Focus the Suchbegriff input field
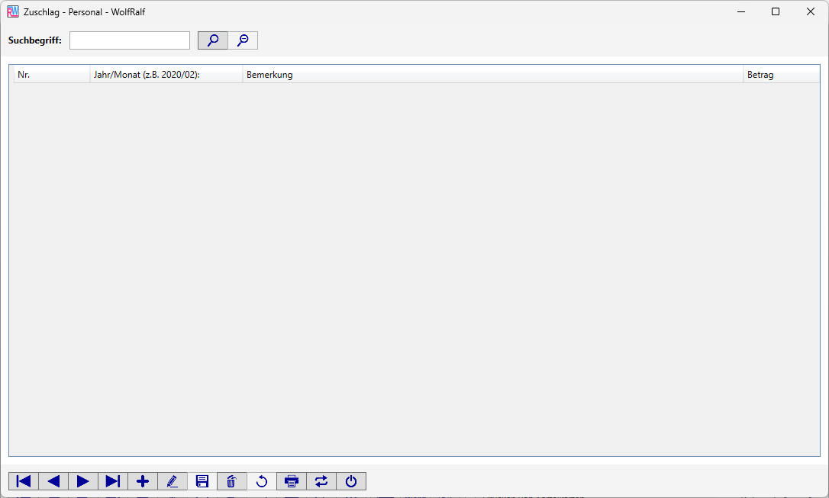Image resolution: width=829 pixels, height=498 pixels. point(130,40)
